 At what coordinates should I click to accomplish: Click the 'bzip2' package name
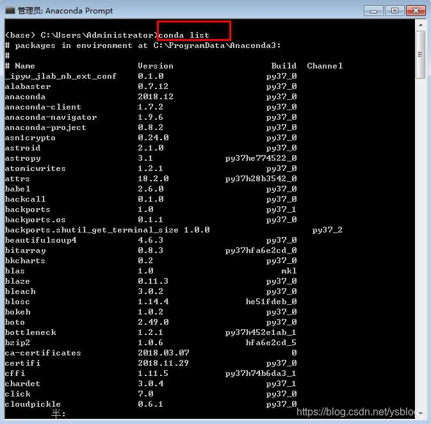point(17,343)
